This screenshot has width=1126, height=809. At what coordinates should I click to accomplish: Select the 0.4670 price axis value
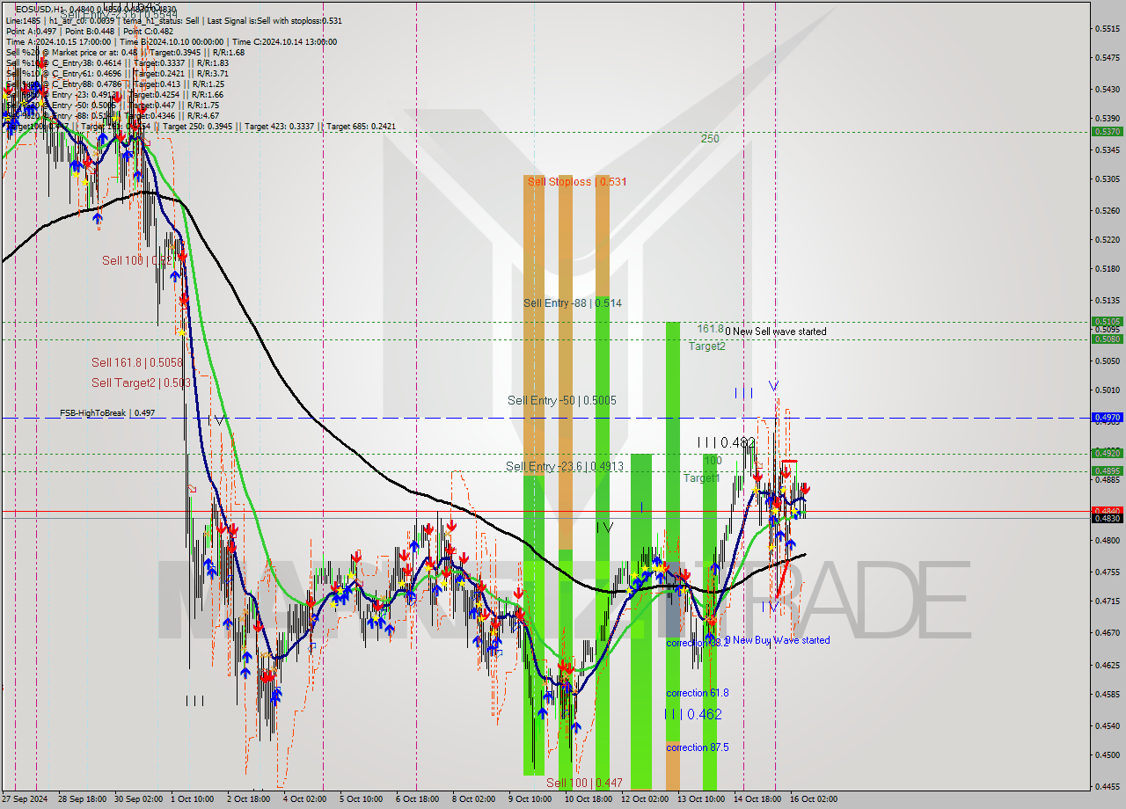1107,631
